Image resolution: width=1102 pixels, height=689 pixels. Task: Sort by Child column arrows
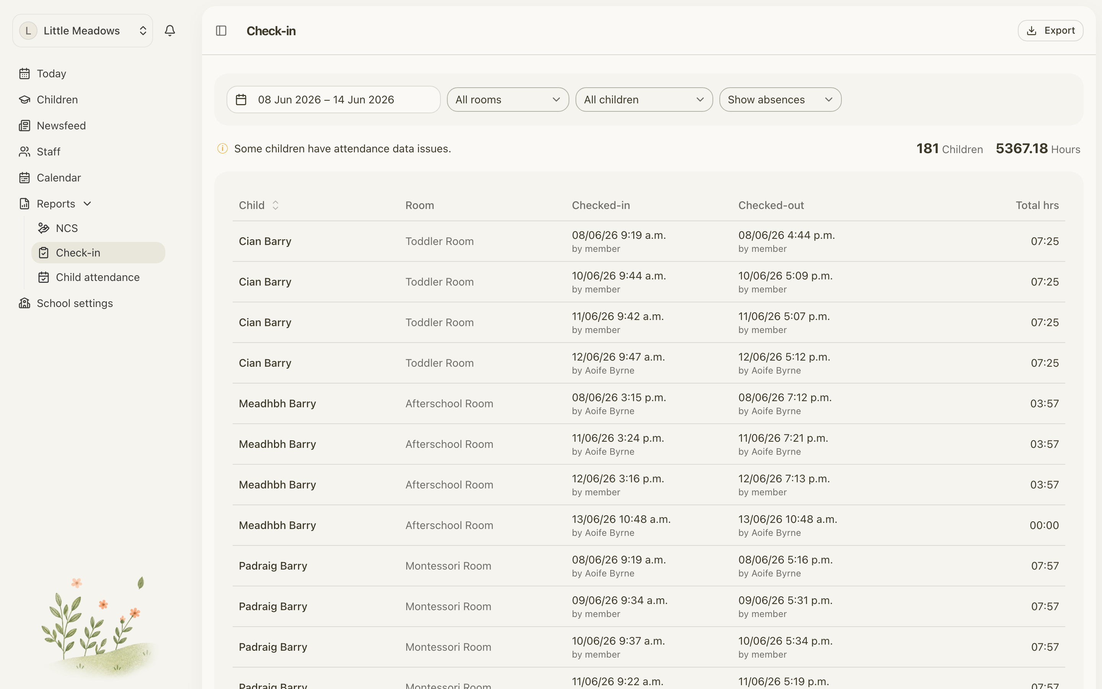(x=275, y=205)
